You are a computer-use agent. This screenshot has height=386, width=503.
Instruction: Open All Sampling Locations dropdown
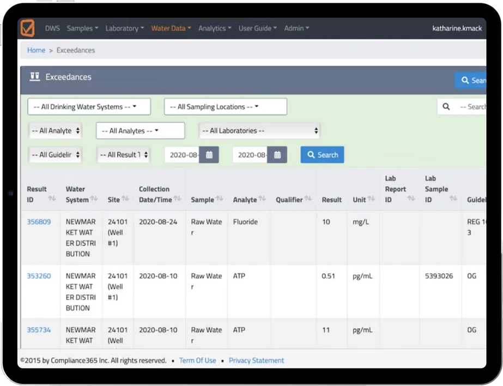click(x=226, y=106)
